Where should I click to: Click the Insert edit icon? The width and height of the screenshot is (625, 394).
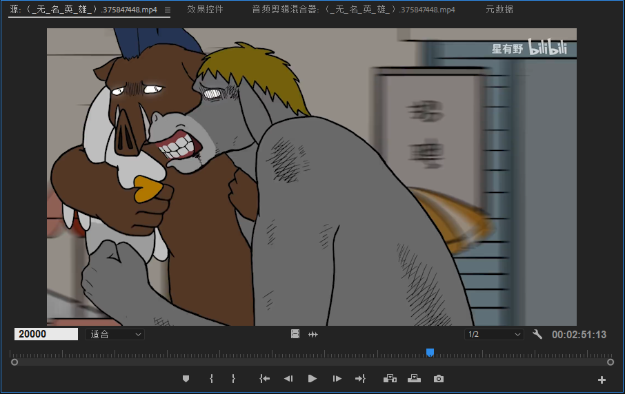390,379
